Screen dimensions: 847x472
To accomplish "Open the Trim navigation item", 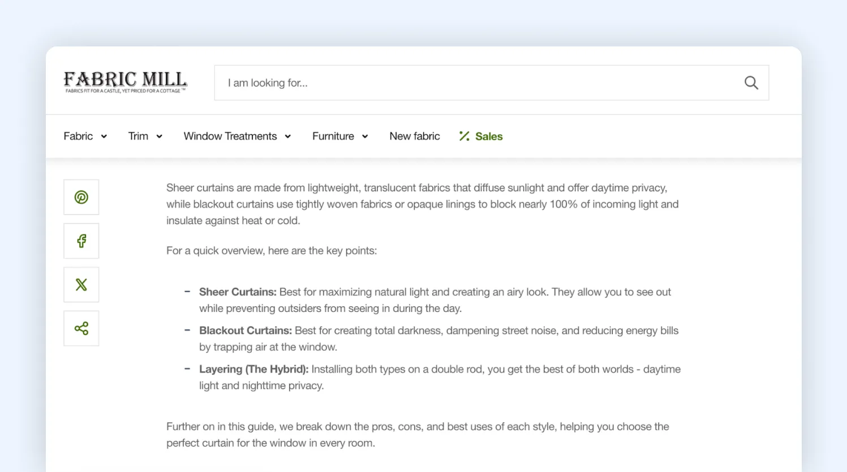I will click(x=138, y=136).
